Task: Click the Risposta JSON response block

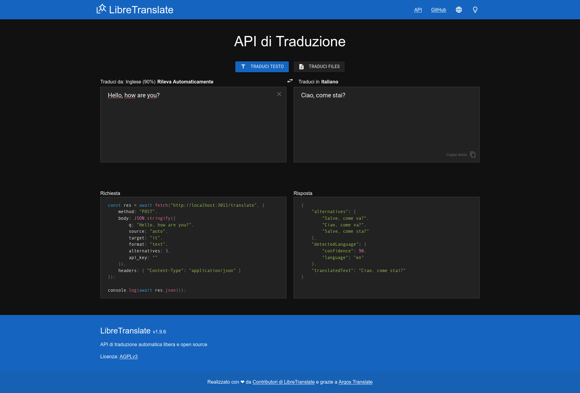Action: click(x=387, y=248)
